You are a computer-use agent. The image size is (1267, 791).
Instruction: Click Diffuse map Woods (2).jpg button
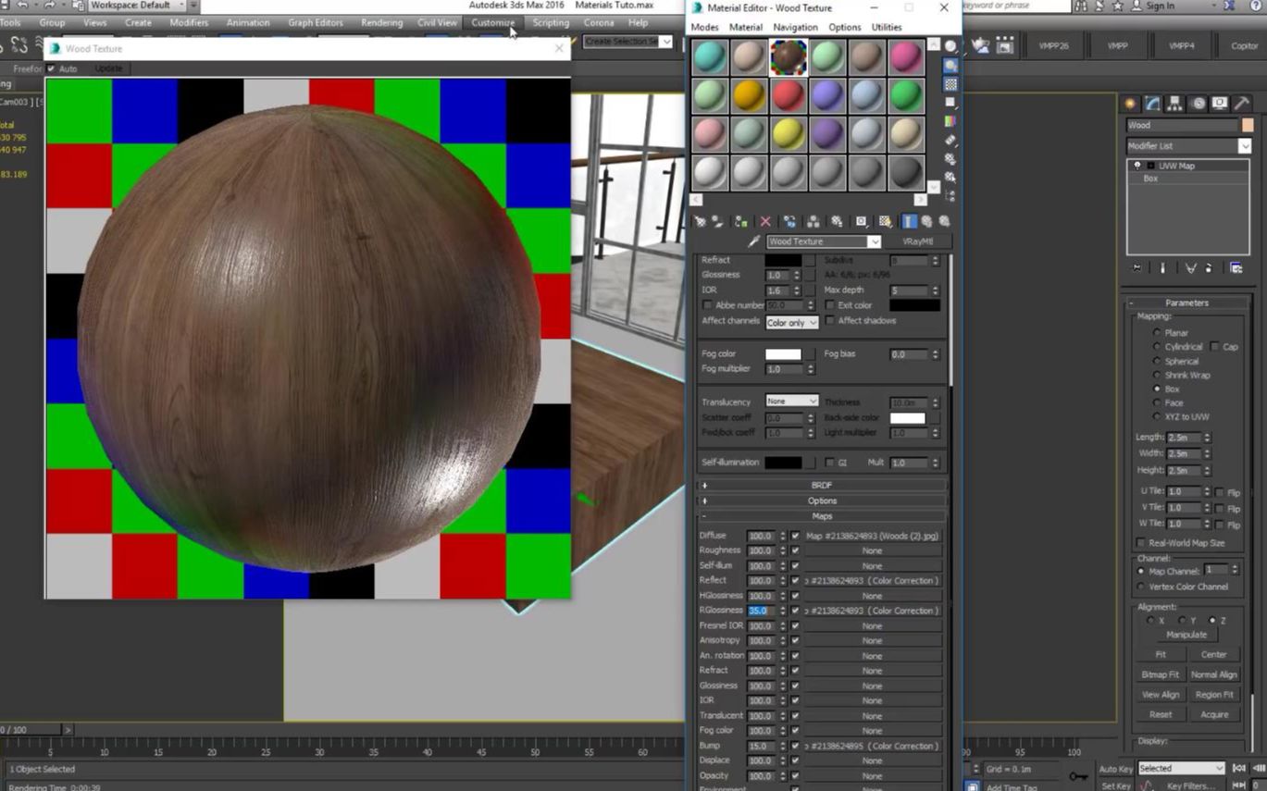pos(872,536)
